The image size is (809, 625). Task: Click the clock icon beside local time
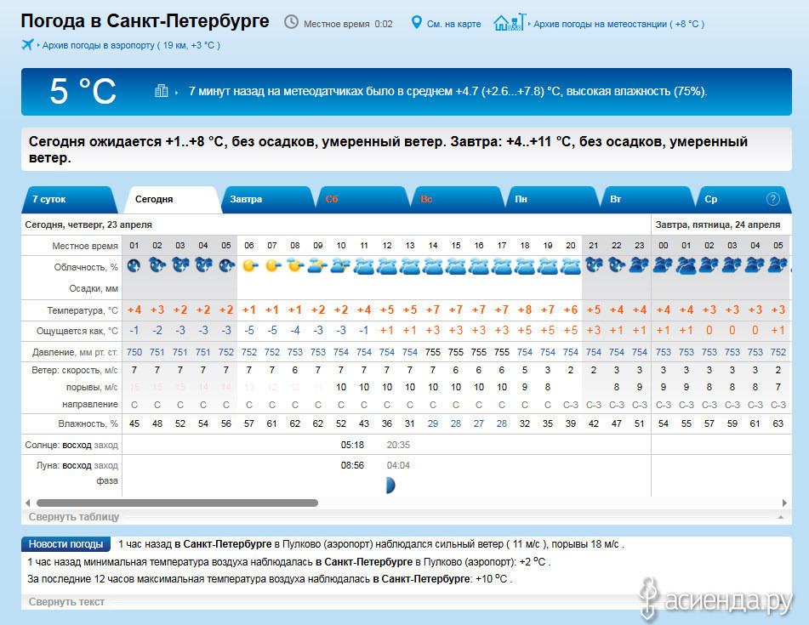click(x=291, y=22)
